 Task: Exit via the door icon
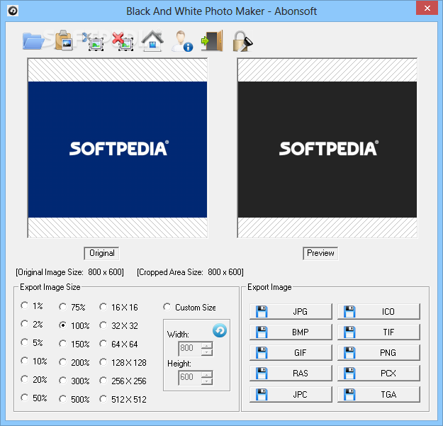pyautogui.click(x=212, y=40)
